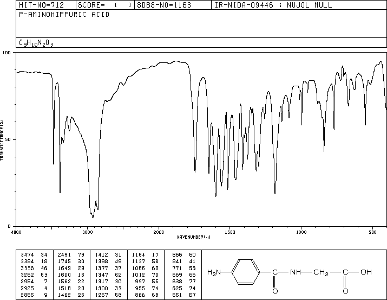
Task: Click the NH group in the structure
Action: click(x=295, y=272)
